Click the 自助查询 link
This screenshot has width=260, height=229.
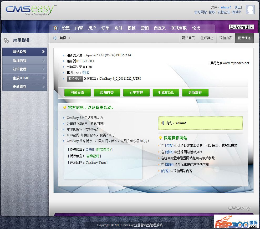click(93, 156)
